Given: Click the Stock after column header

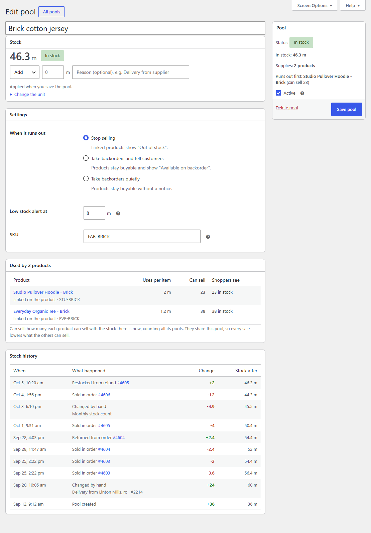Looking at the screenshot, I should [x=246, y=371].
